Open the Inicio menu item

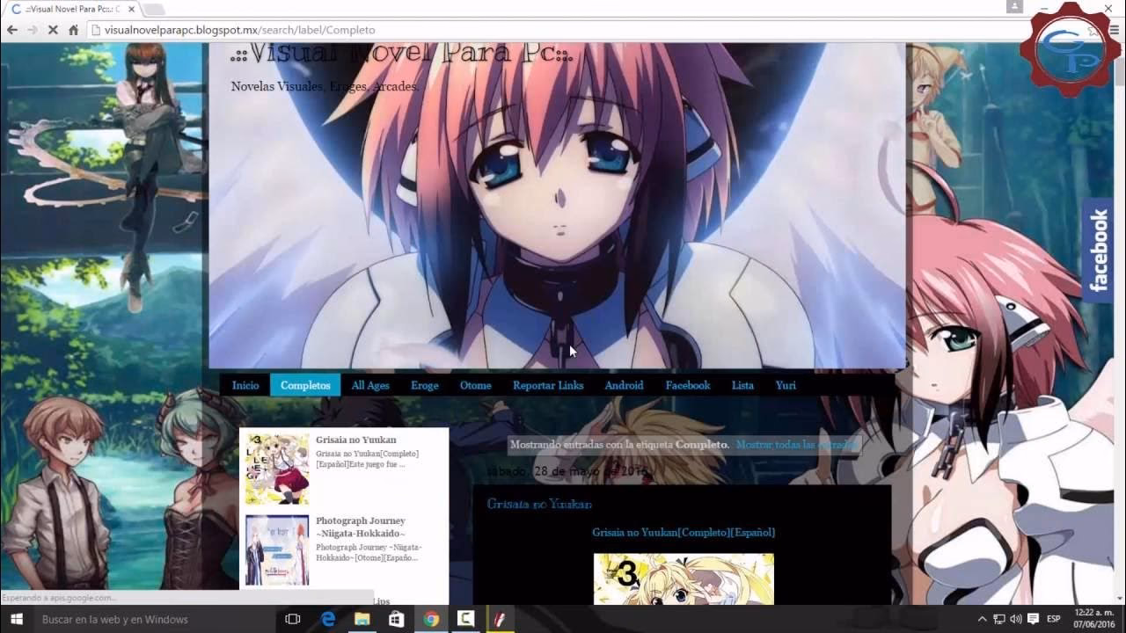click(x=245, y=385)
